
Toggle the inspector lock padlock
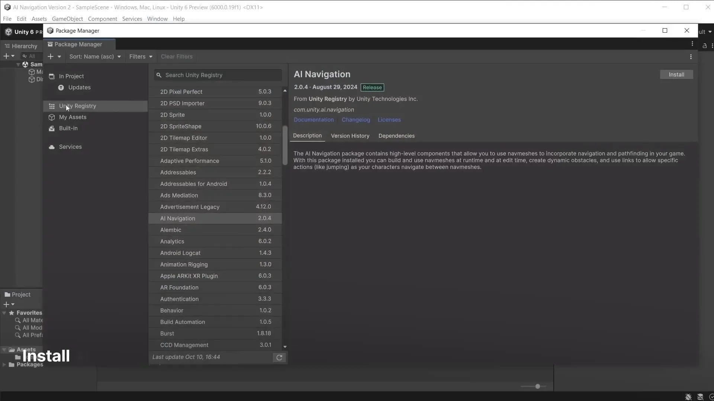[704, 46]
